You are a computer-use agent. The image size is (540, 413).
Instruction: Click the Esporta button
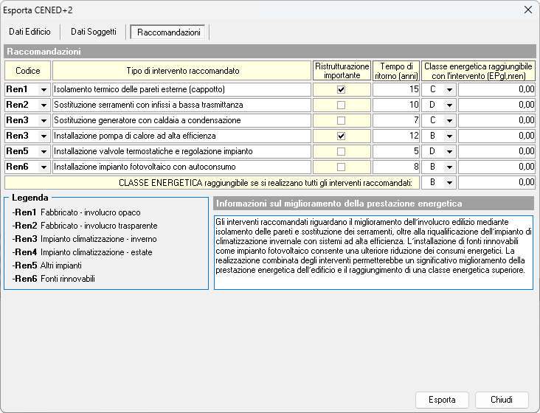pos(442,400)
